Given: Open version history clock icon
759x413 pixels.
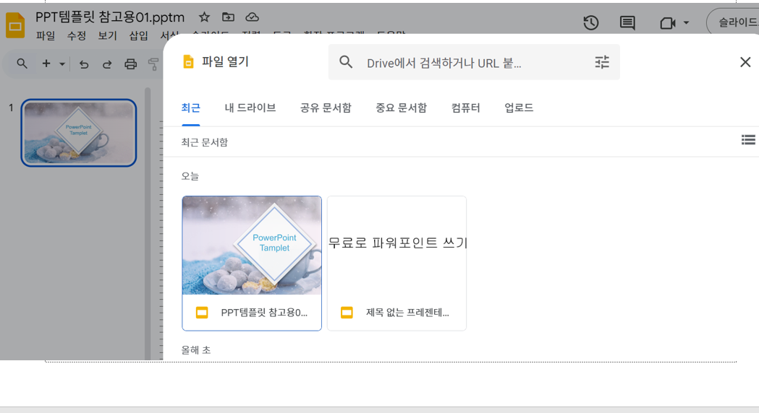Looking at the screenshot, I should (x=591, y=22).
